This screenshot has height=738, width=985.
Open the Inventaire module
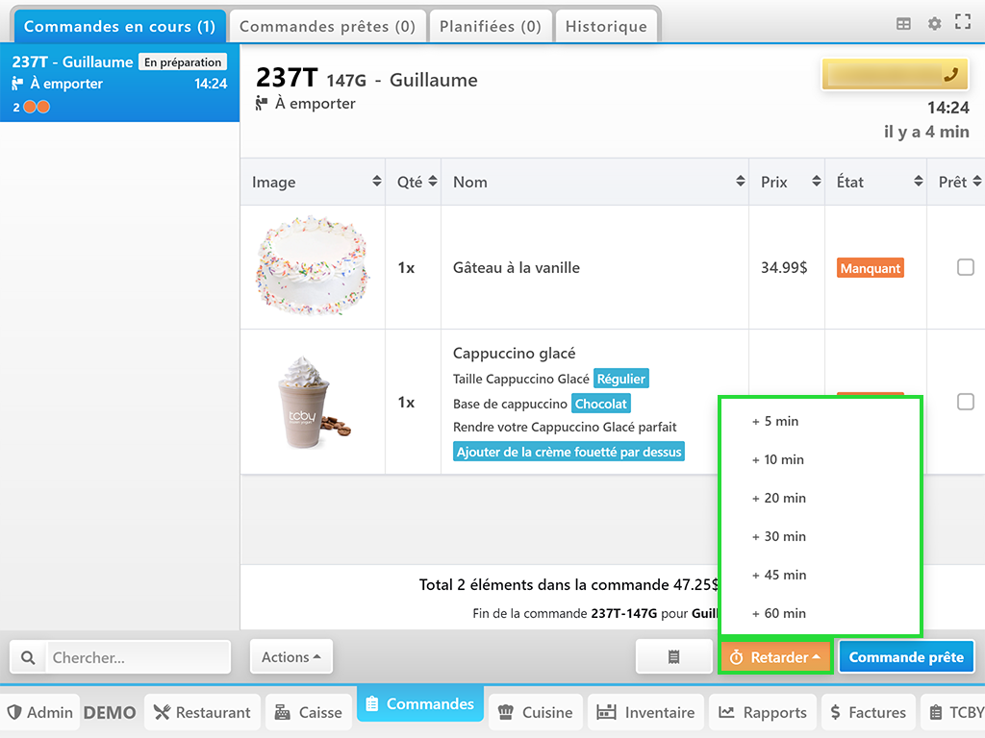coord(645,712)
